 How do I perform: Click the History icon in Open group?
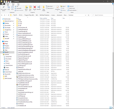(61, 10)
